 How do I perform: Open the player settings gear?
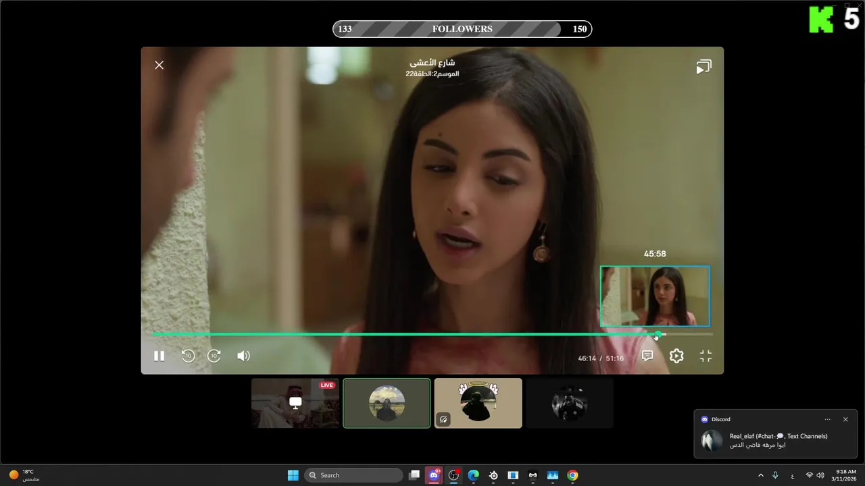676,356
